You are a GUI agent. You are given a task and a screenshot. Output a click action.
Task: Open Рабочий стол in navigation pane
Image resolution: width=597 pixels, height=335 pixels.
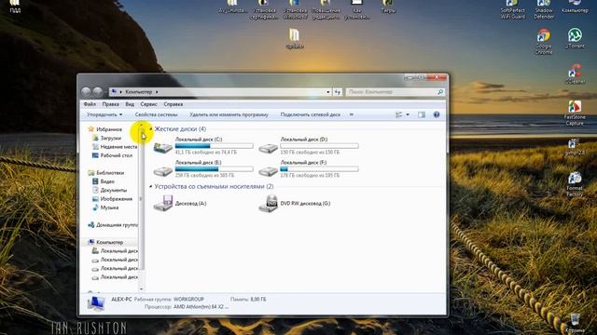pyautogui.click(x=116, y=155)
